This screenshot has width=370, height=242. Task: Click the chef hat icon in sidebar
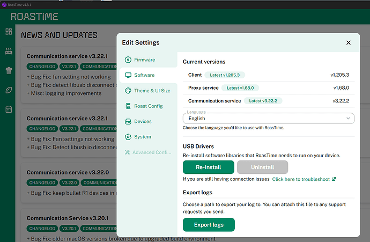(9, 70)
